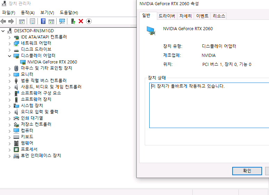Expand the 네트워크 어댑터 node
269x195 pixels.
(x=10, y=44)
